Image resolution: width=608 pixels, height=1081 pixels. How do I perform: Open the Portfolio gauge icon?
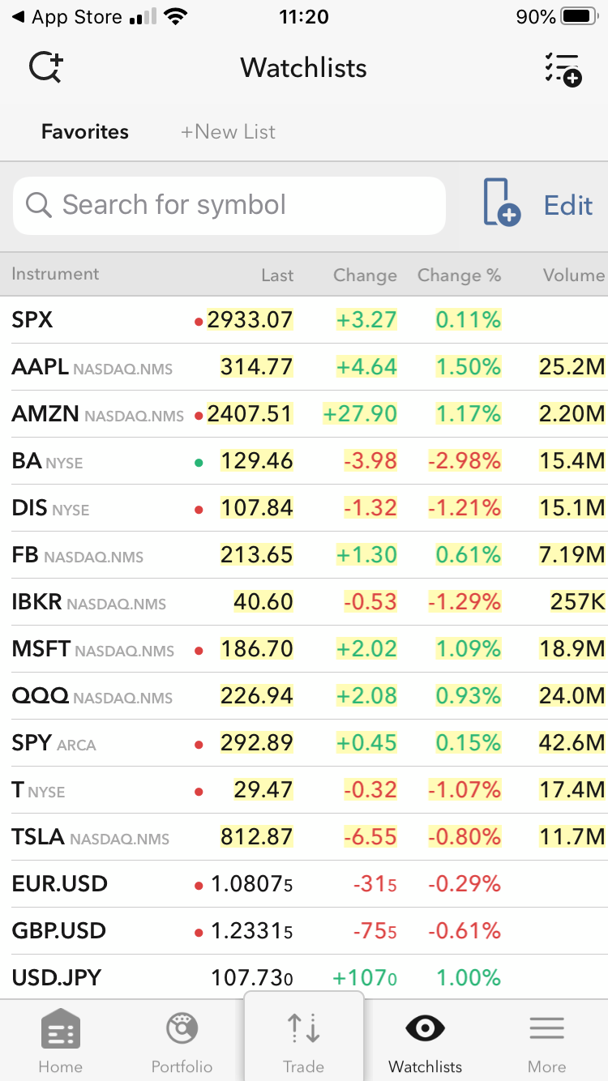[x=182, y=1030]
